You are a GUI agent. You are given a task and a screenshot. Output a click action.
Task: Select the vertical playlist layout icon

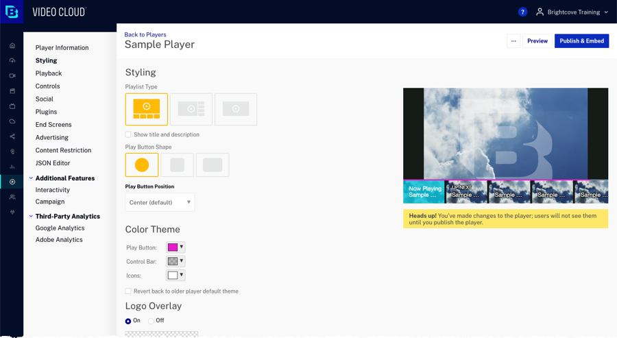click(191, 109)
